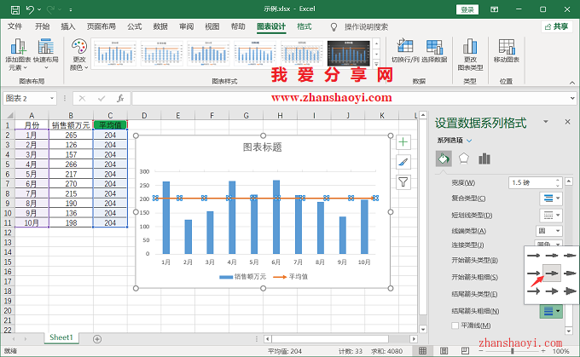The height and width of the screenshot is (357, 580).
Task: Choose the first chart style thumbnail
Action: 114,53
